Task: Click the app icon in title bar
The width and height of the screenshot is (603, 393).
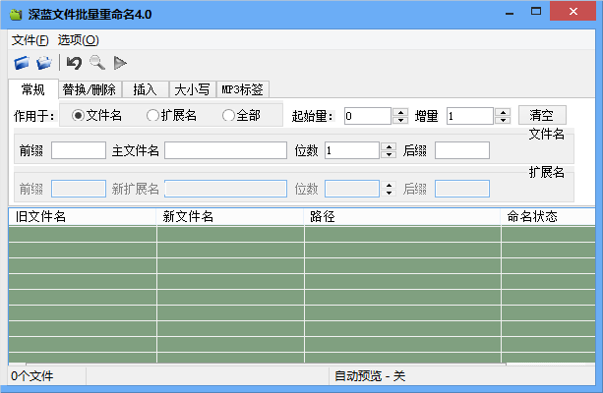Action: [x=16, y=15]
